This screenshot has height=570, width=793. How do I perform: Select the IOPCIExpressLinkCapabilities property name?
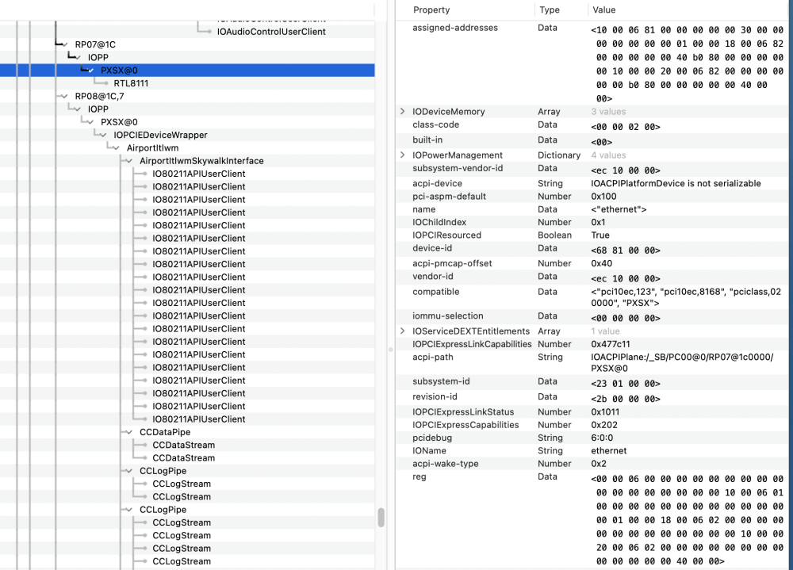[x=472, y=344]
